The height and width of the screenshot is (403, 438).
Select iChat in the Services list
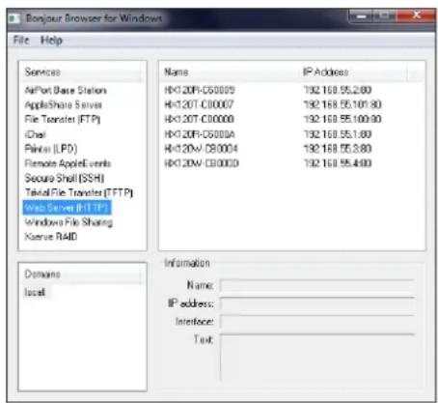click(36, 134)
